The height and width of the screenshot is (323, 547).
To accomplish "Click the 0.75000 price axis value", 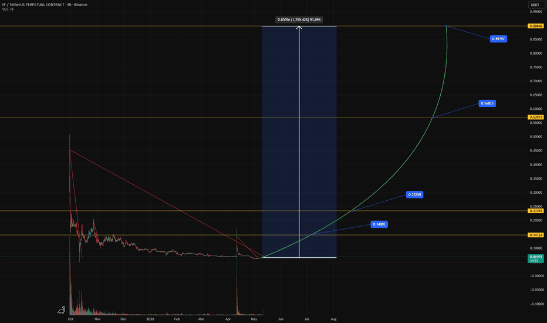I will [x=536, y=68].
